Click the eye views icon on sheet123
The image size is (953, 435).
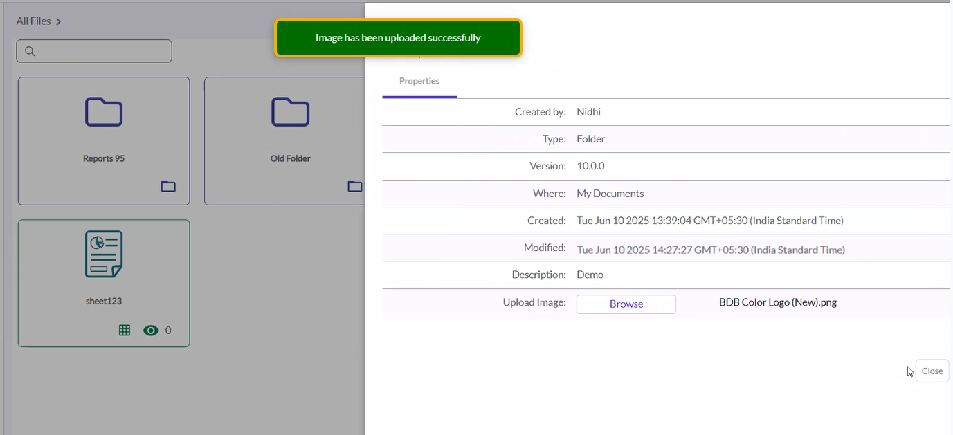pos(151,331)
